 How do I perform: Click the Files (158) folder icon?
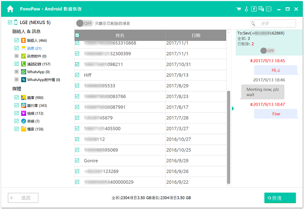pyautogui.click(x=23, y=129)
